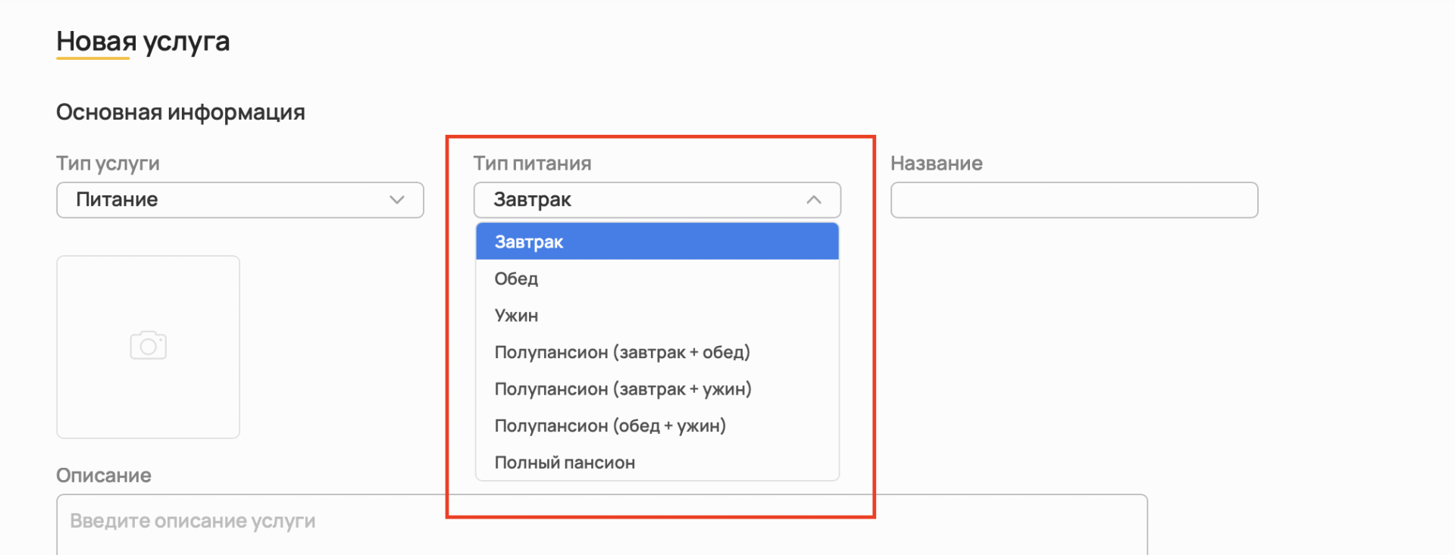Click the Название field label

(936, 164)
